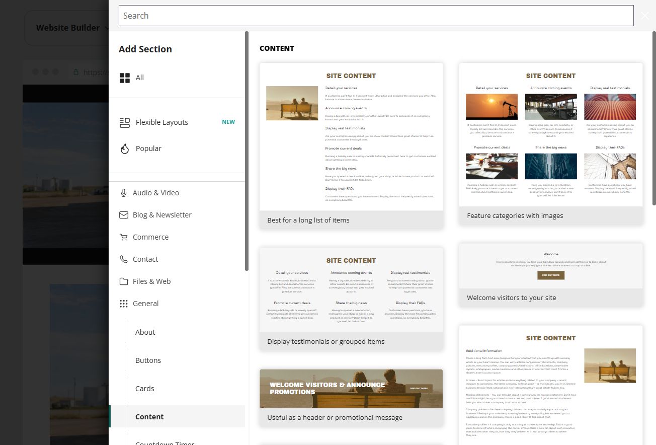Select the About subcategory
The width and height of the screenshot is (656, 445).
tap(145, 332)
